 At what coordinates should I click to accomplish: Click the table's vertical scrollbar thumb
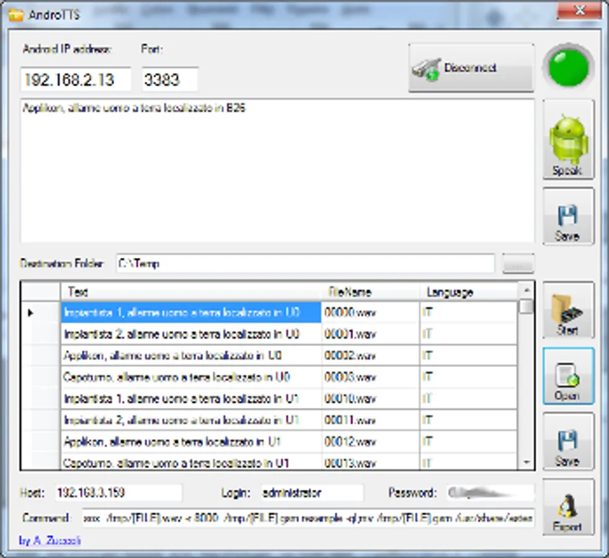click(527, 306)
